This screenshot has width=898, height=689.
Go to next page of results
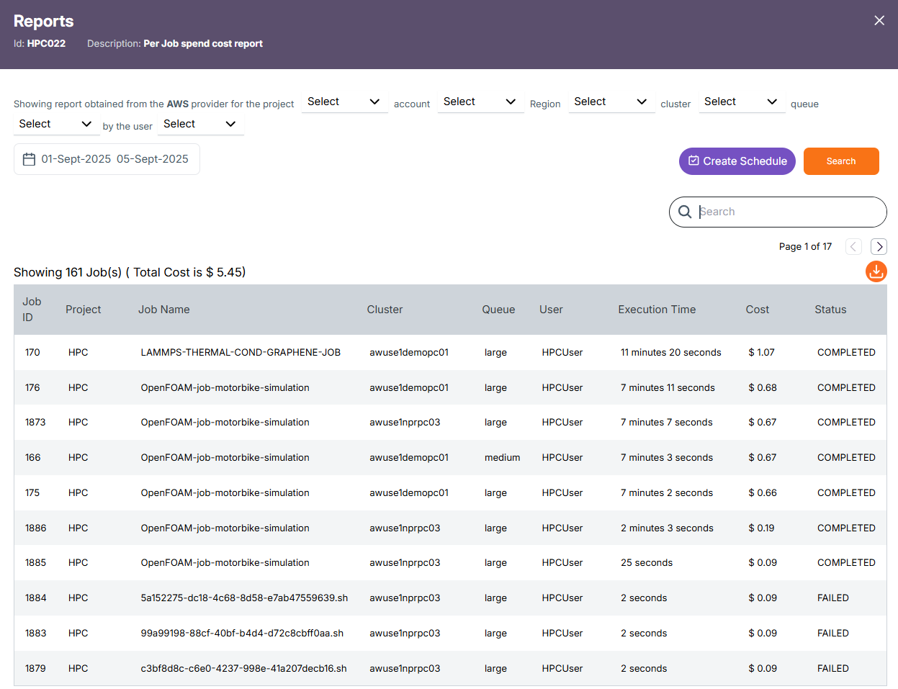pyautogui.click(x=879, y=247)
